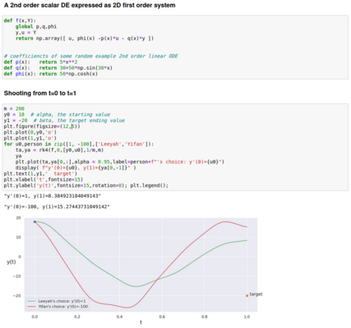Click the shooting code cell with m = 200
351x328 pixels.
click(175, 147)
